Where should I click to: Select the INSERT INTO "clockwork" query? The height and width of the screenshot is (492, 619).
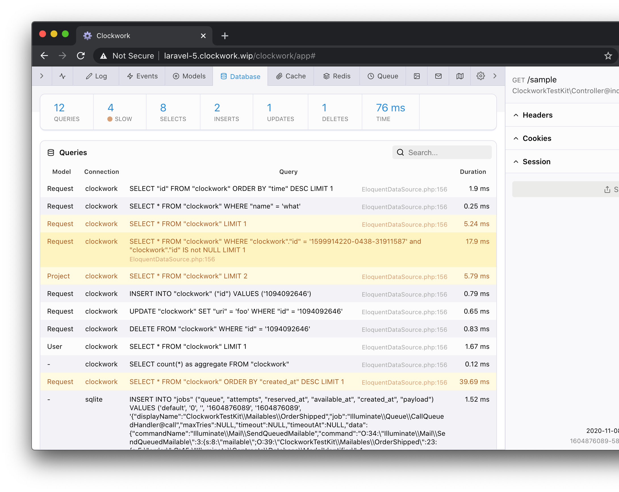click(268, 293)
